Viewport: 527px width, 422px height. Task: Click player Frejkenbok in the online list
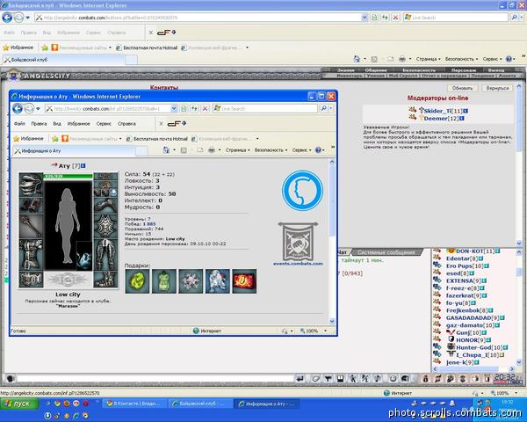(x=463, y=310)
